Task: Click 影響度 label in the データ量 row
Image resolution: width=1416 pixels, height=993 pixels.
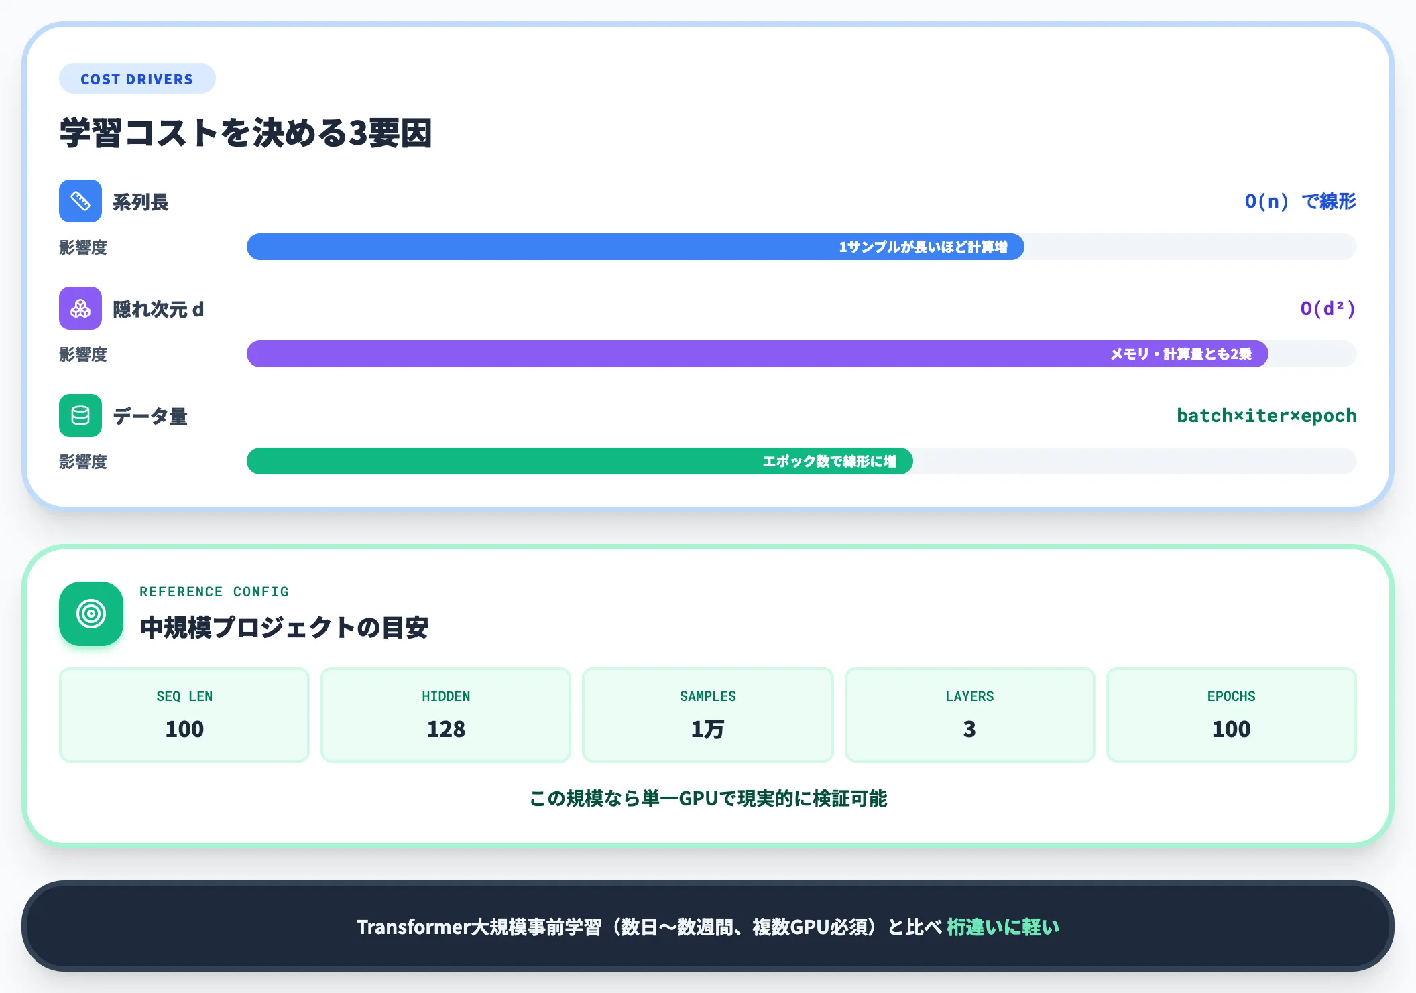Action: pos(83,462)
